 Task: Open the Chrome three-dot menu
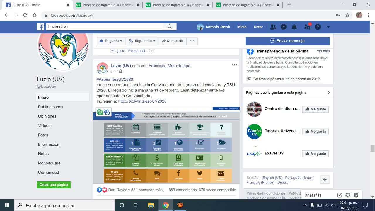pos(368,15)
